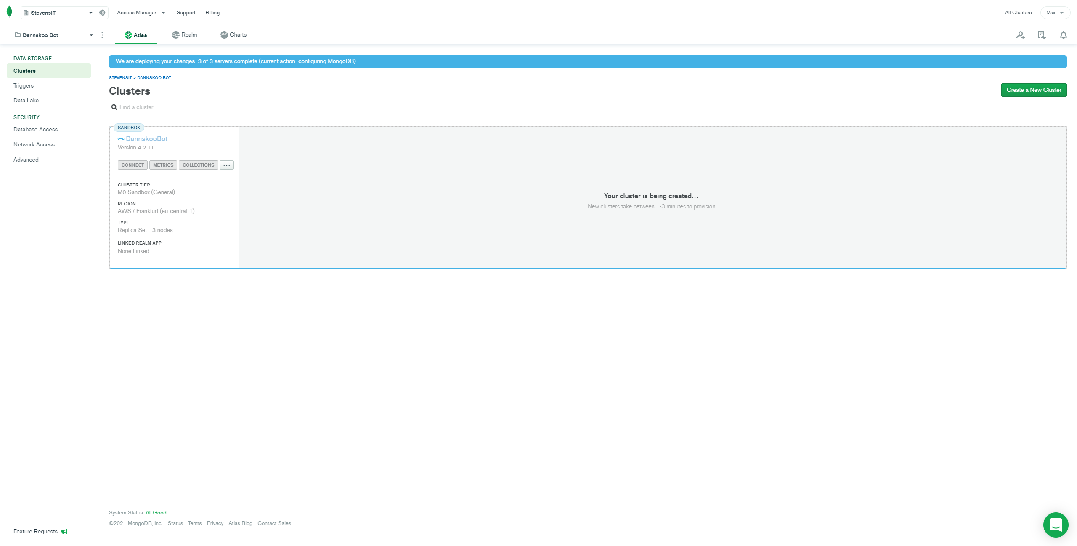Open the project activity feed icon

click(1042, 35)
